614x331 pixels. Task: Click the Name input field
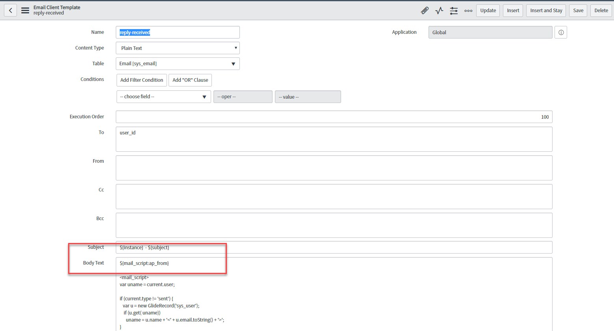point(178,32)
